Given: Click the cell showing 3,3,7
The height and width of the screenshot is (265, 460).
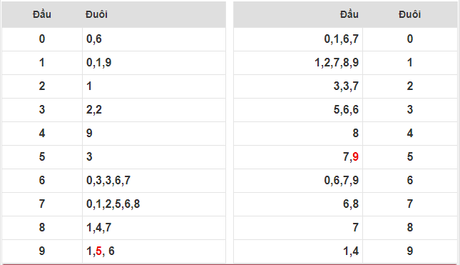Looking at the screenshot, I should click(298, 86).
